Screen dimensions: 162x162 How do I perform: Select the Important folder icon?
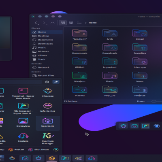(x=110, y=61)
